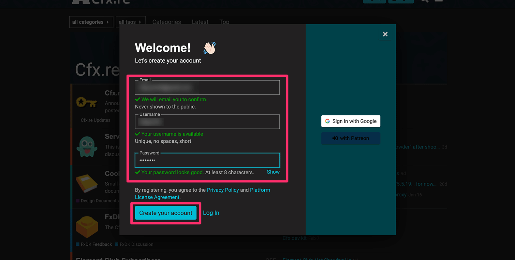515x260 pixels.
Task: Open the Categories tab
Action: click(x=167, y=22)
